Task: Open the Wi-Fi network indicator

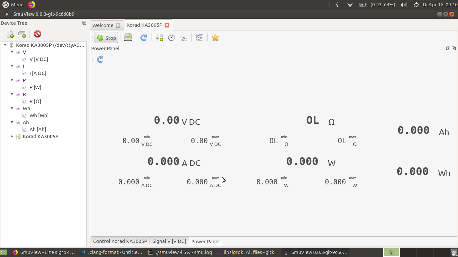Action: 350,5
